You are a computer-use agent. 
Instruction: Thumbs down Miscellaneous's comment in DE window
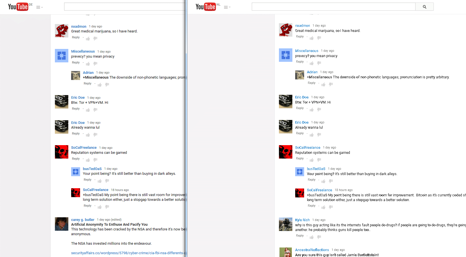tap(95, 63)
